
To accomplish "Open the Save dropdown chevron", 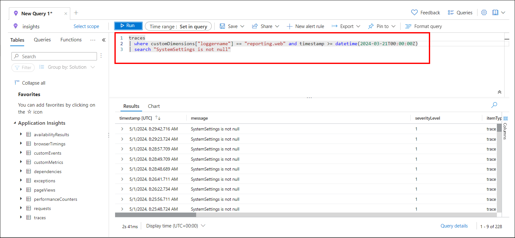I will click(242, 26).
